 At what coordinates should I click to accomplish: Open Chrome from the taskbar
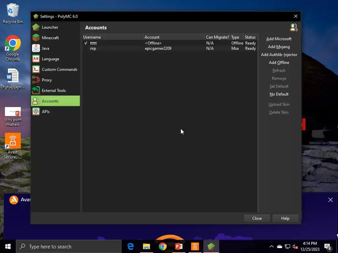162,246
